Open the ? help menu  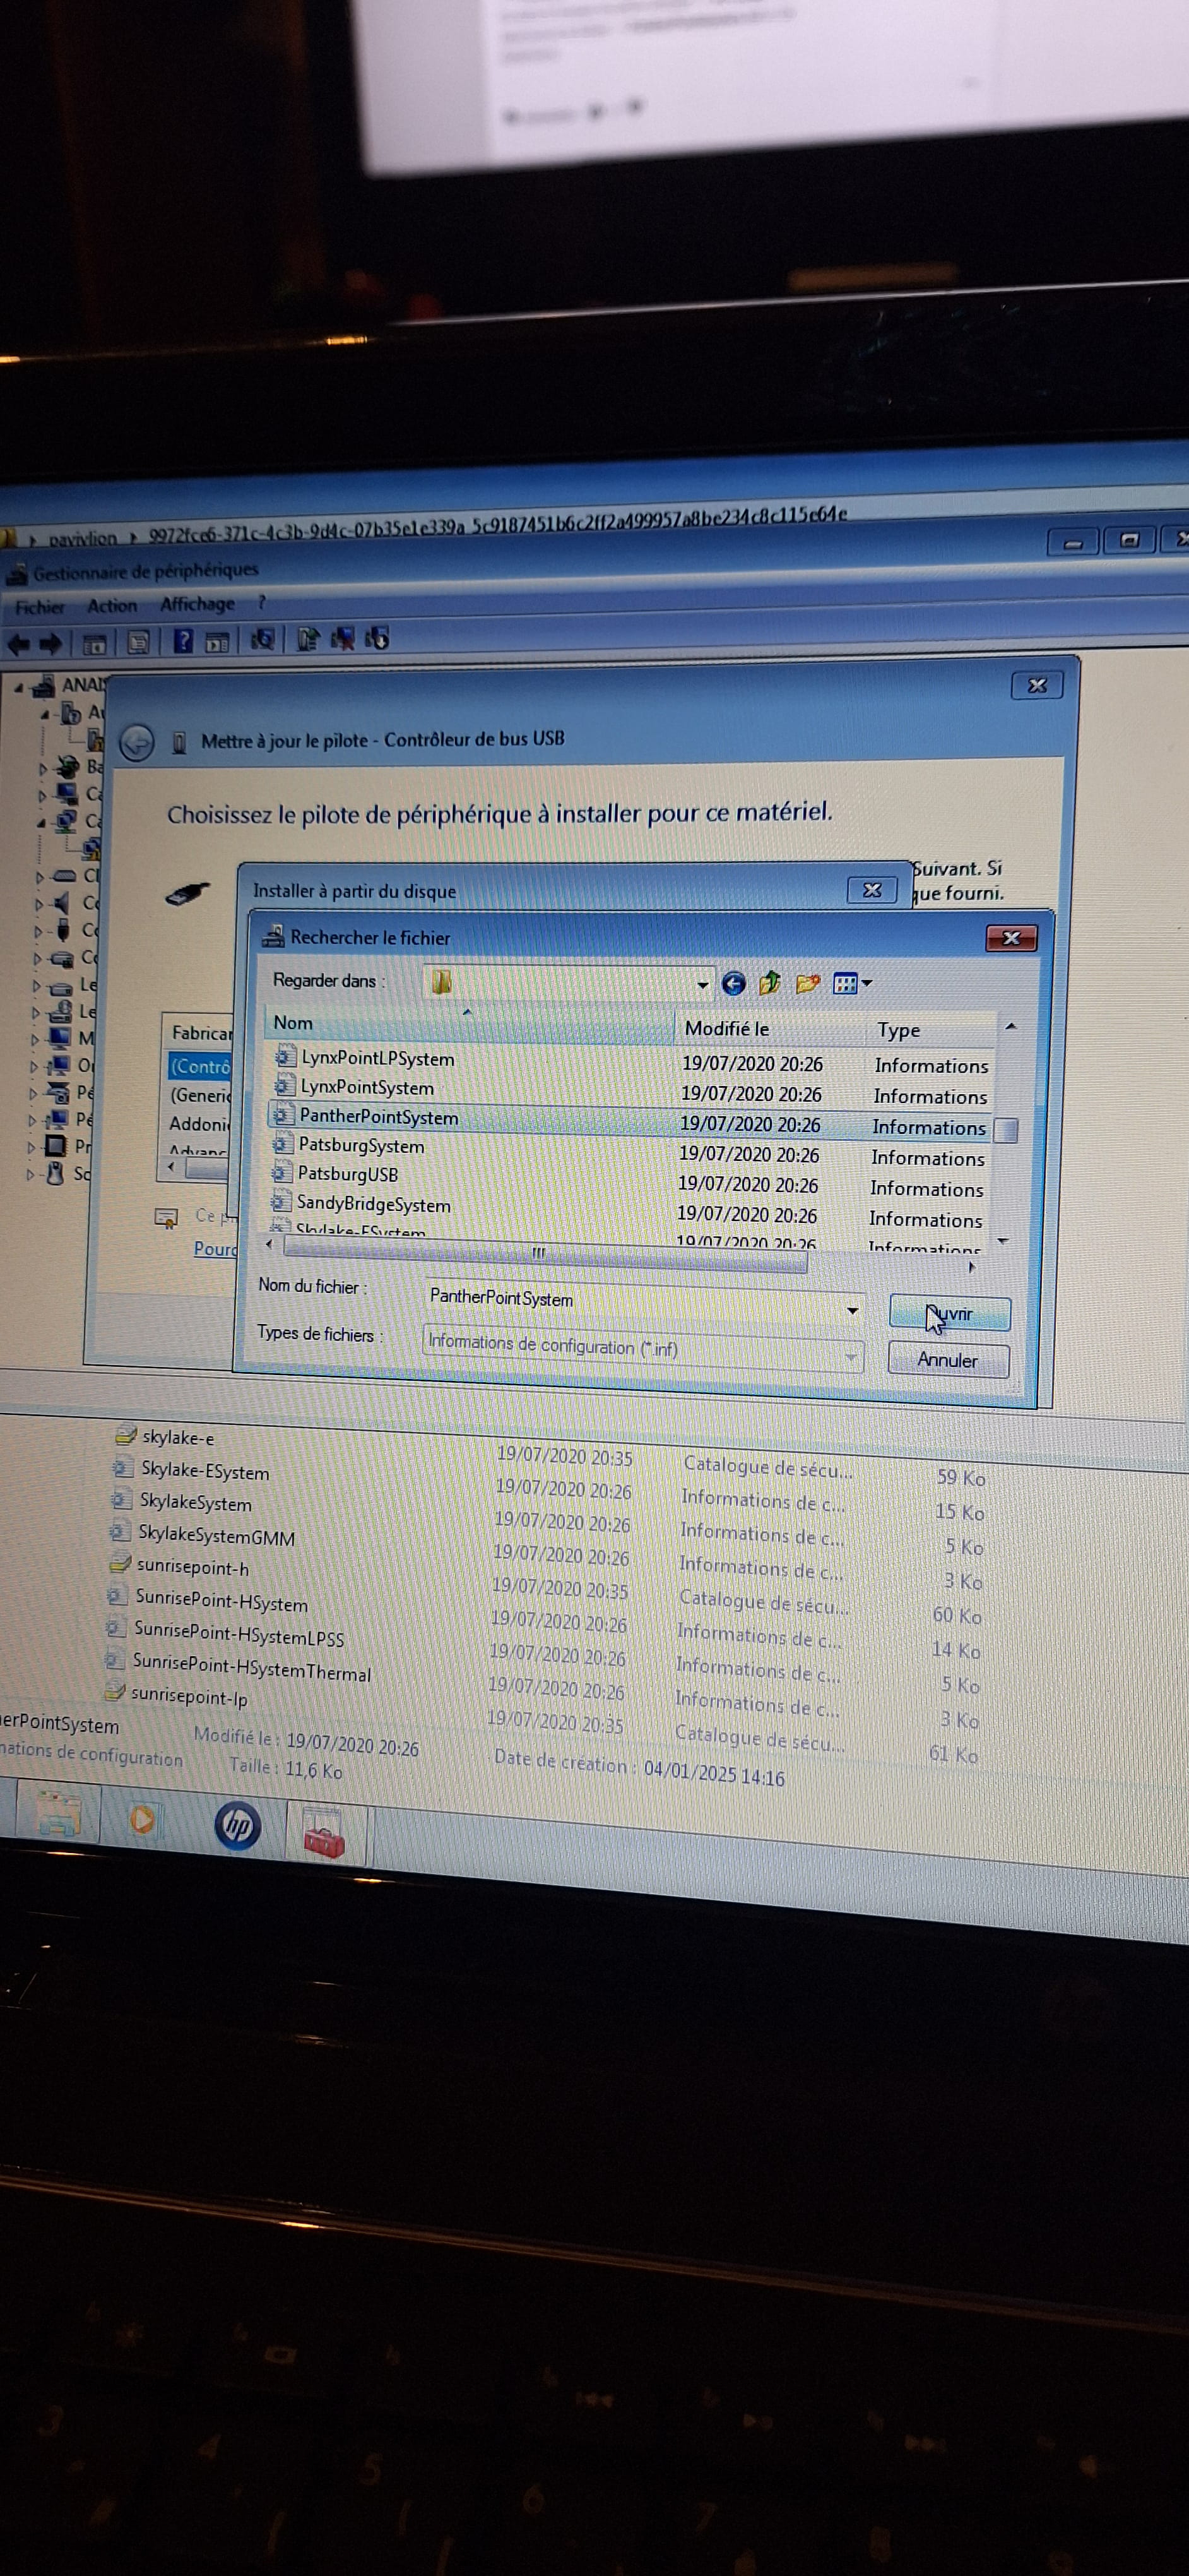262,603
